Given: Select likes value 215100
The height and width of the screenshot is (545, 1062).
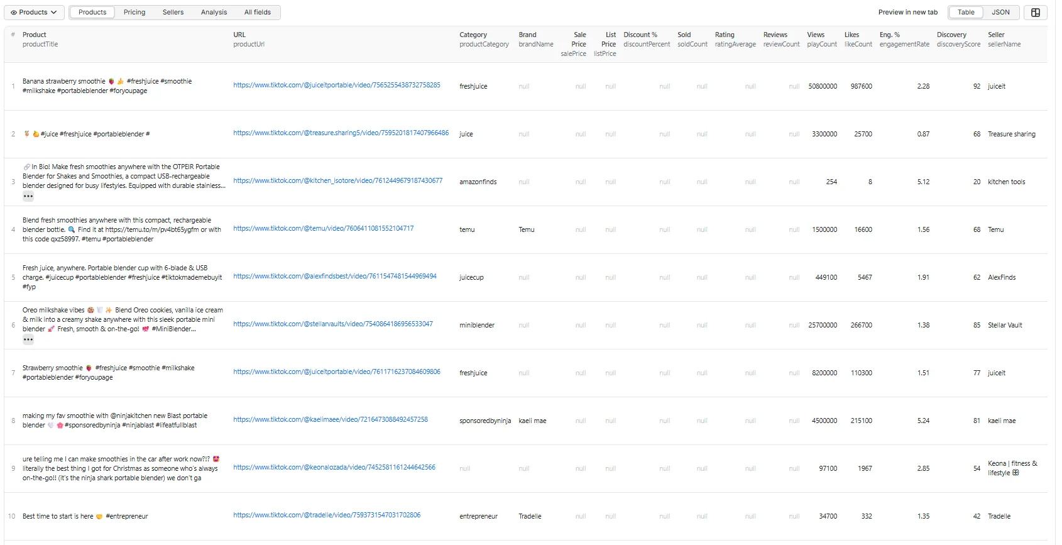Looking at the screenshot, I should click(x=861, y=421).
